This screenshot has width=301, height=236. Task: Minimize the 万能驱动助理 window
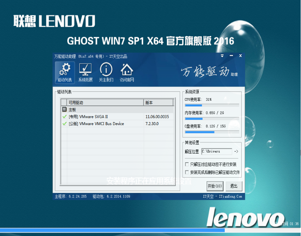pyautogui.click(x=231, y=56)
